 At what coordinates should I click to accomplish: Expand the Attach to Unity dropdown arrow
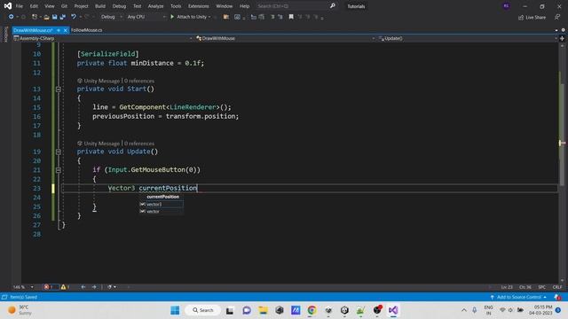click(x=209, y=17)
